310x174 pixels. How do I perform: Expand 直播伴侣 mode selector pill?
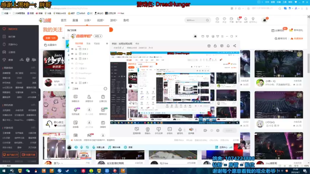pos(98,36)
